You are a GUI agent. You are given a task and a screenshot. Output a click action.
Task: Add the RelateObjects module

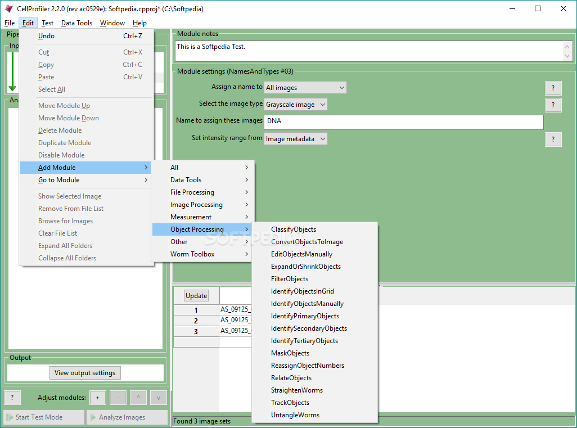point(315,378)
